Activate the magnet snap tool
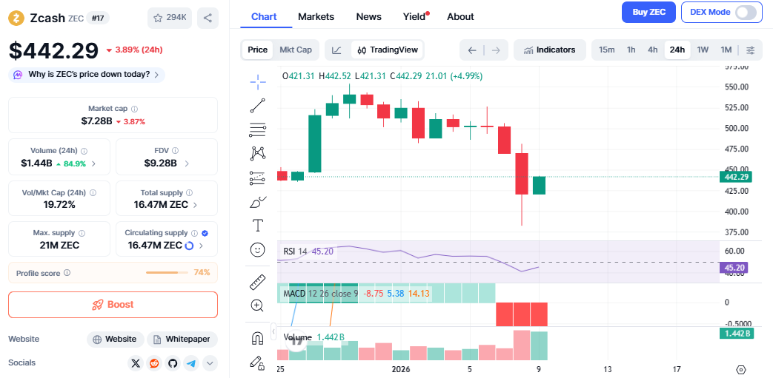 tap(258, 339)
